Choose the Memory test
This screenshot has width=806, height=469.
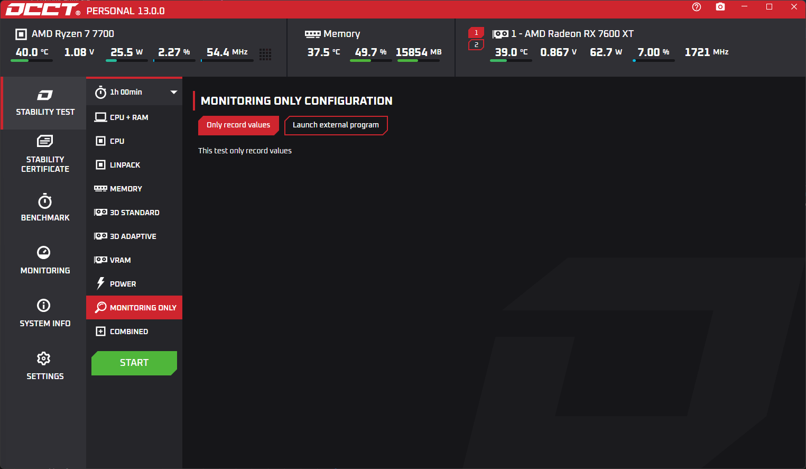(134, 189)
